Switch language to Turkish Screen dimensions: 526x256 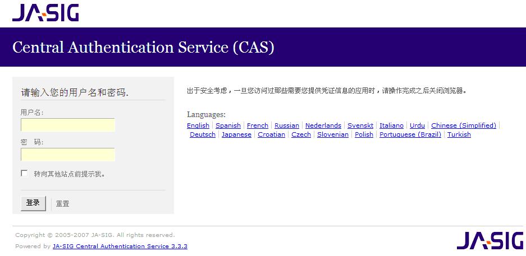(x=459, y=134)
